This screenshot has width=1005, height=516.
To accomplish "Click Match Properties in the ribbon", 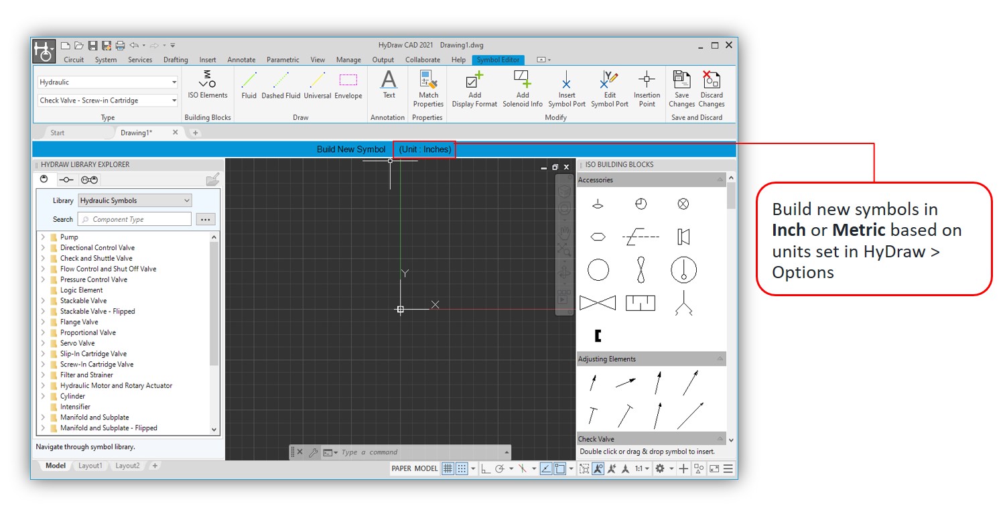I will (428, 89).
